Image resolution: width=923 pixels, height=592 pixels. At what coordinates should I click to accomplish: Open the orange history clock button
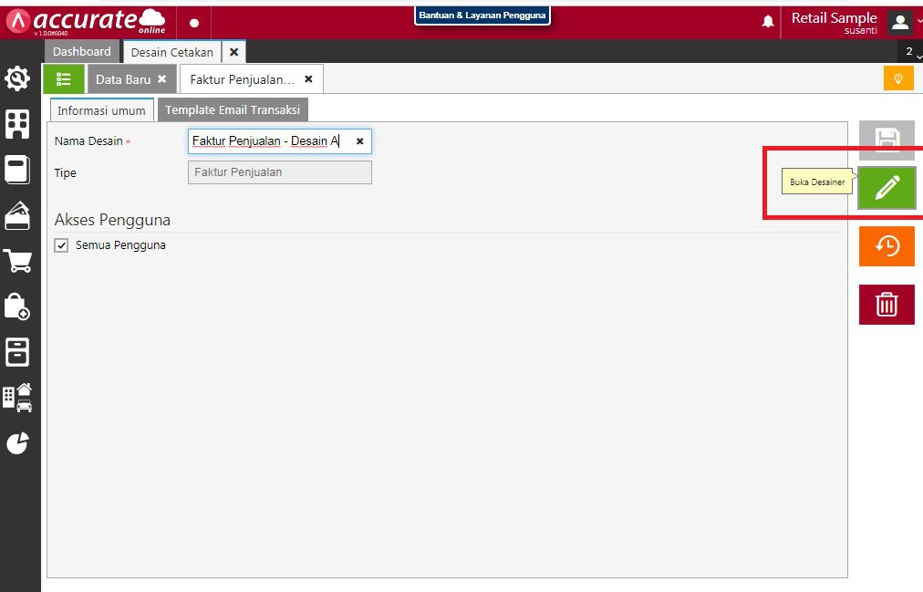[887, 246]
